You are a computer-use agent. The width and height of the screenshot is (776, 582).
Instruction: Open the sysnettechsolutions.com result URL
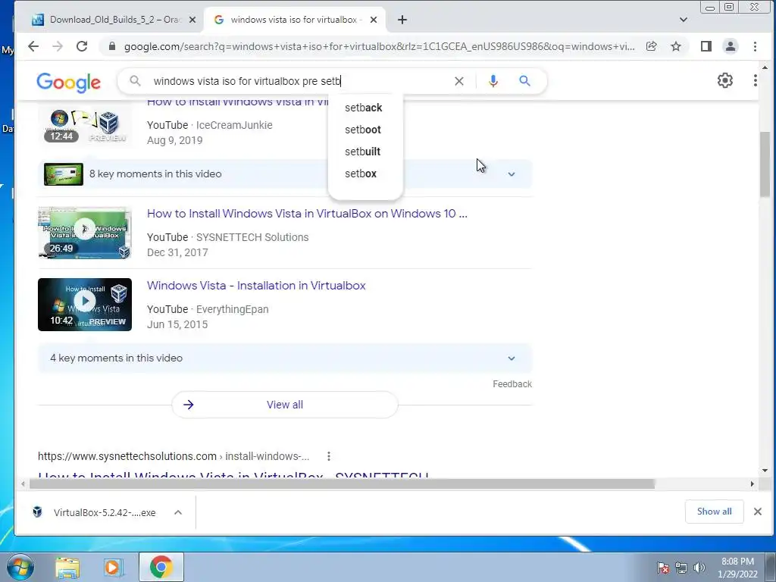pyautogui.click(x=174, y=456)
